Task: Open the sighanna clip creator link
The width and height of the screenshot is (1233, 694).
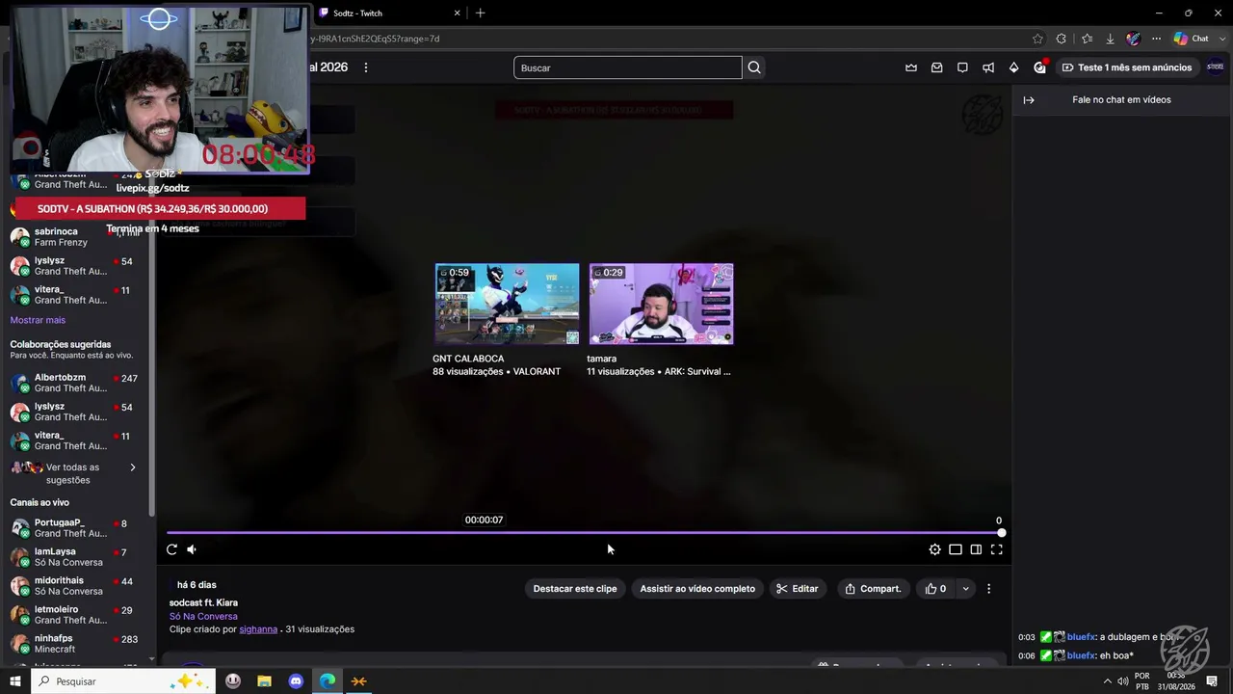Action: pyautogui.click(x=258, y=629)
